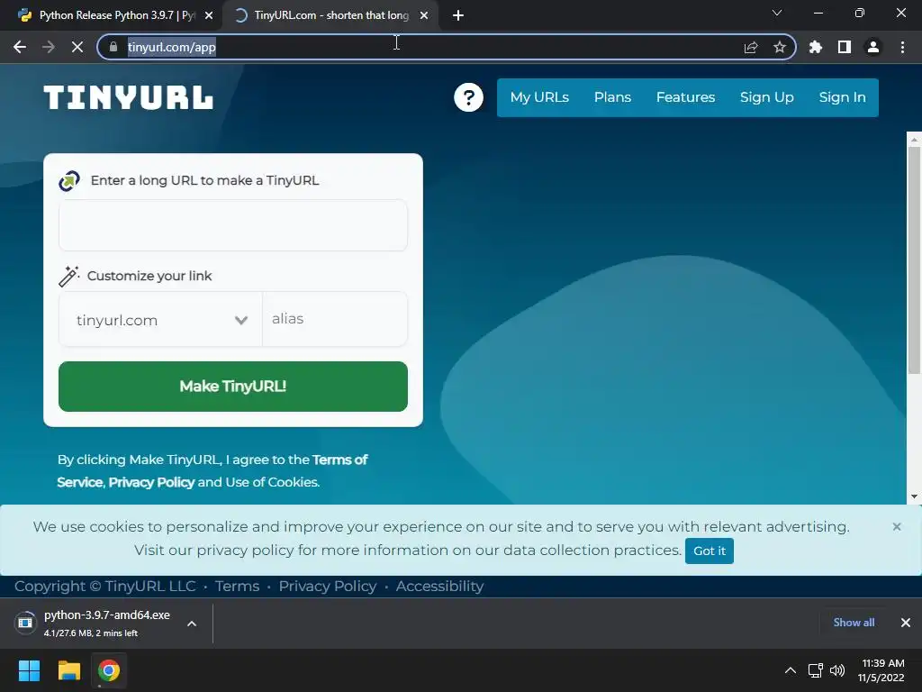Expand the python download options chevron

click(x=192, y=624)
